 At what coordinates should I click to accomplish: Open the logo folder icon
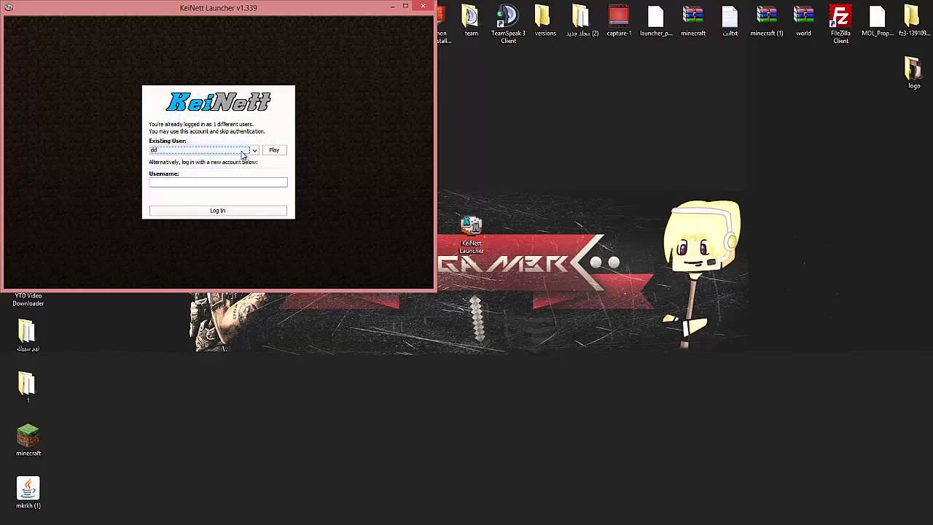[x=913, y=73]
